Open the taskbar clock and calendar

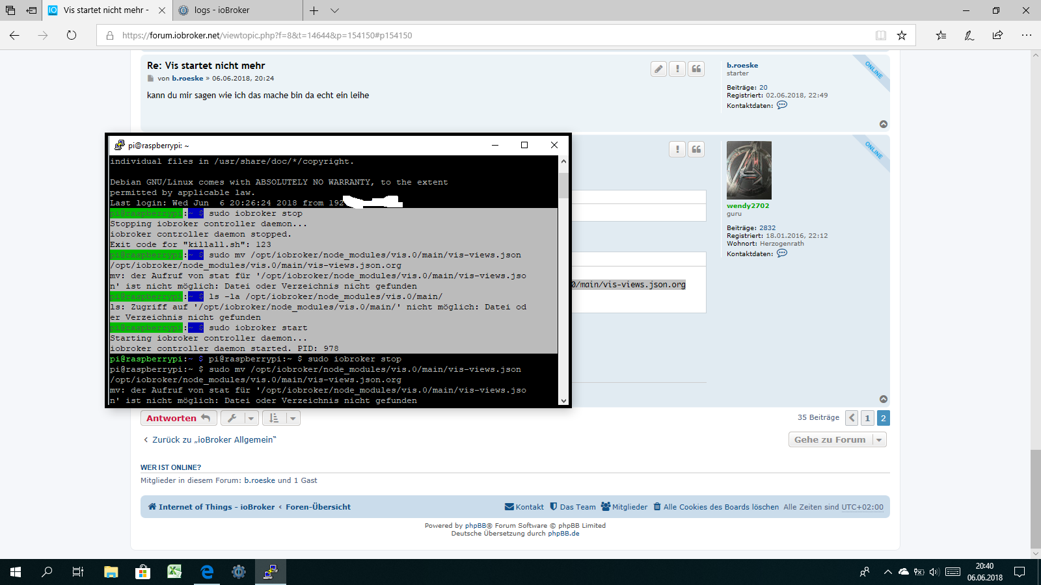click(984, 572)
